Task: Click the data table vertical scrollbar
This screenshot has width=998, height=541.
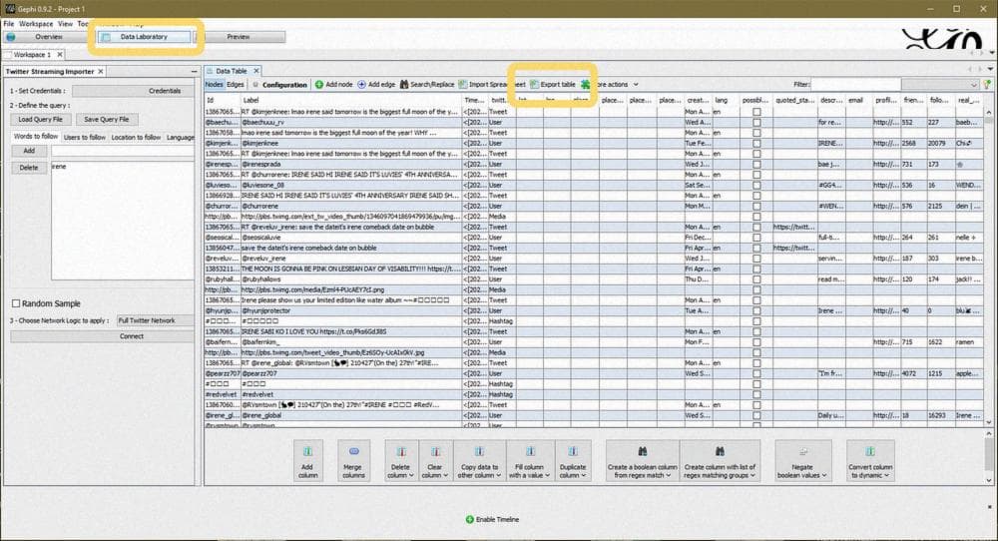Action: pyautogui.click(x=988, y=268)
